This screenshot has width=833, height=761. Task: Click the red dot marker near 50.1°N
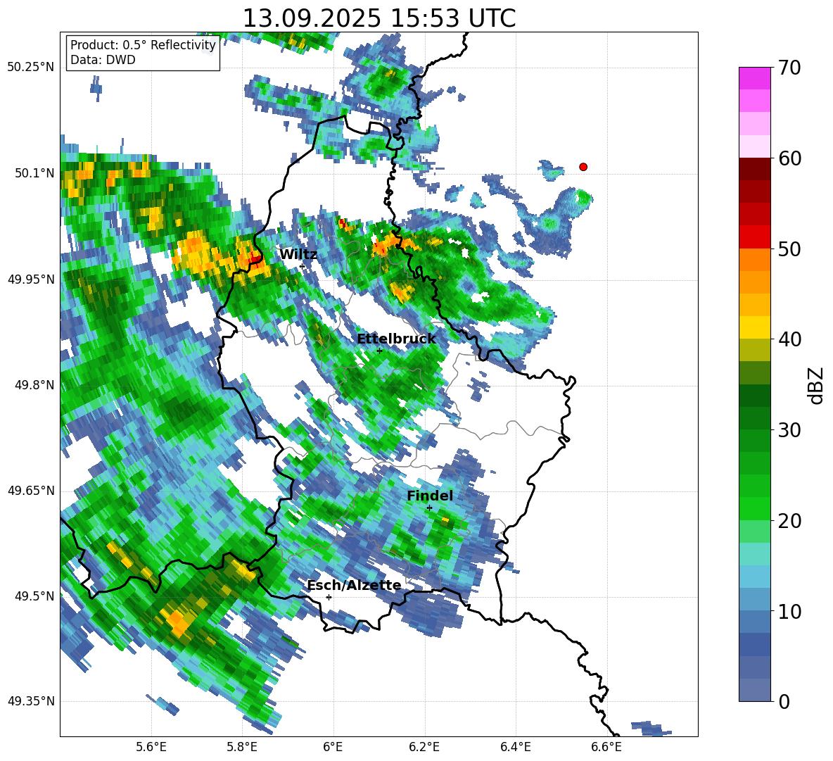583,167
